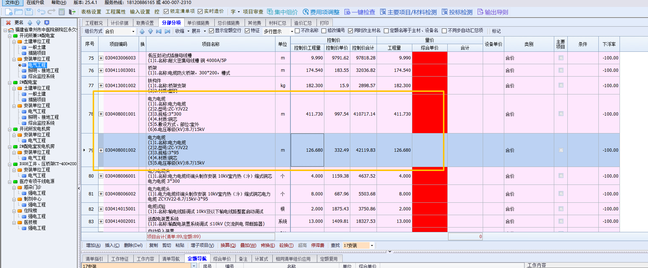Open 17安装 dropdown beside 查找
The image size is (648, 268).
(372, 245)
